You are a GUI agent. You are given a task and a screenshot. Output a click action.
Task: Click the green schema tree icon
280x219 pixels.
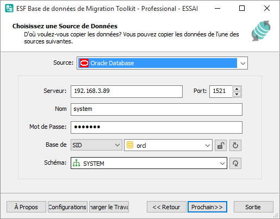click(76, 163)
